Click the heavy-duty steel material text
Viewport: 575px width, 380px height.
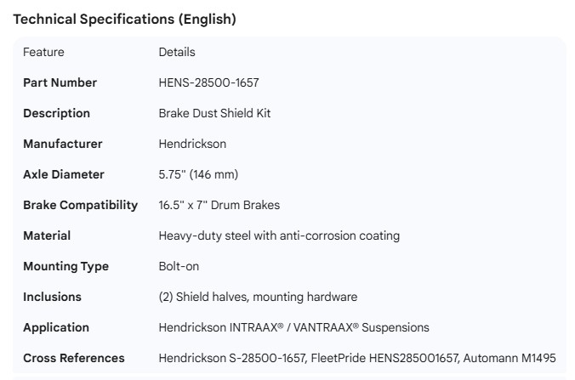click(279, 235)
